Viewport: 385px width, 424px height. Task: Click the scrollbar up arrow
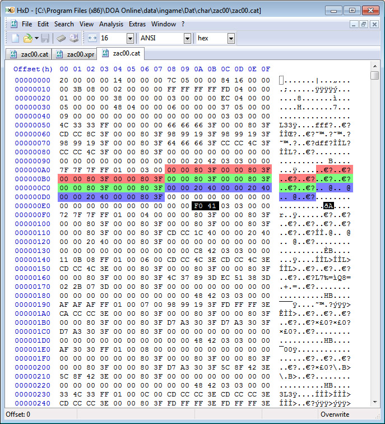(375, 66)
